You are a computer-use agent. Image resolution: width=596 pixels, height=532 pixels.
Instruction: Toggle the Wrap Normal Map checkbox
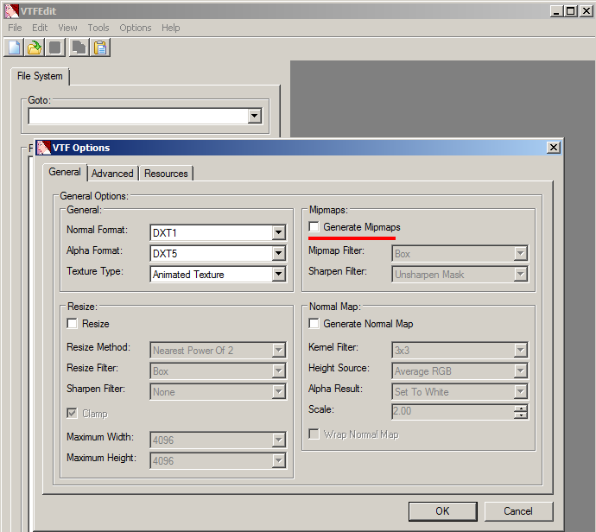(x=314, y=434)
